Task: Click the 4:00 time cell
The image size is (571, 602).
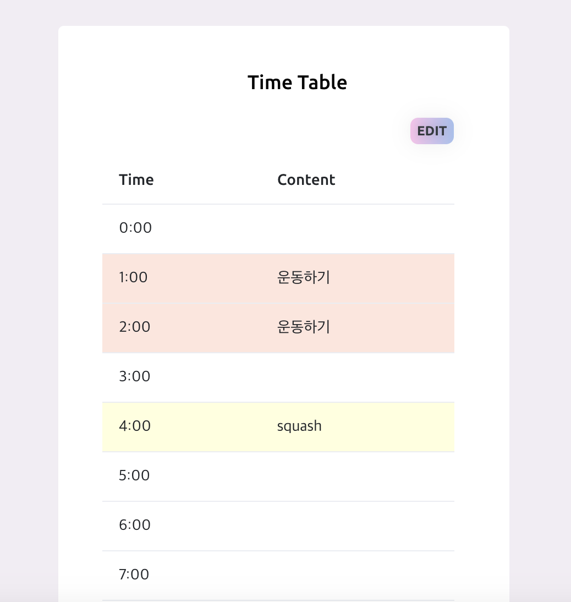Action: click(x=135, y=426)
